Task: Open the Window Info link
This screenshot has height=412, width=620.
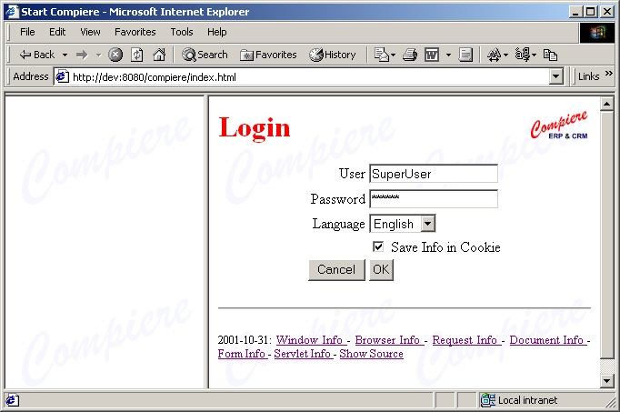Action: 311,340
